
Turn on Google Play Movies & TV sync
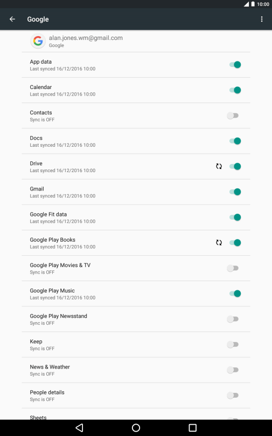pos(233,268)
